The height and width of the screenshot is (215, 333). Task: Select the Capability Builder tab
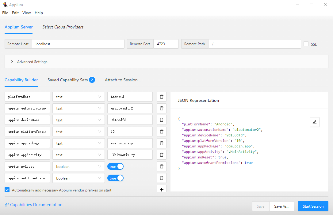pyautogui.click(x=21, y=80)
